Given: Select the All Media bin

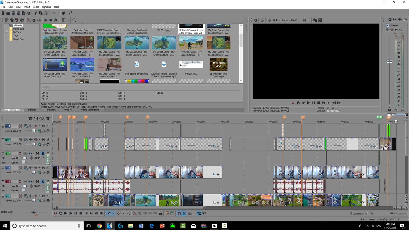Looking at the screenshot, I should click(18, 26).
